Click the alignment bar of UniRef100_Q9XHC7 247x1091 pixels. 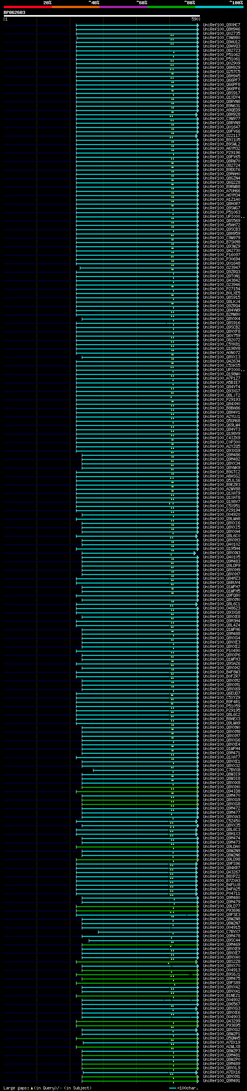pos(137,26)
